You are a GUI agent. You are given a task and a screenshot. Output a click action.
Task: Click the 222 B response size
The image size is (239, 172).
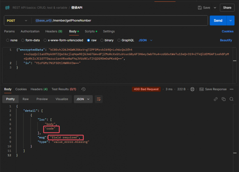pos(181,89)
